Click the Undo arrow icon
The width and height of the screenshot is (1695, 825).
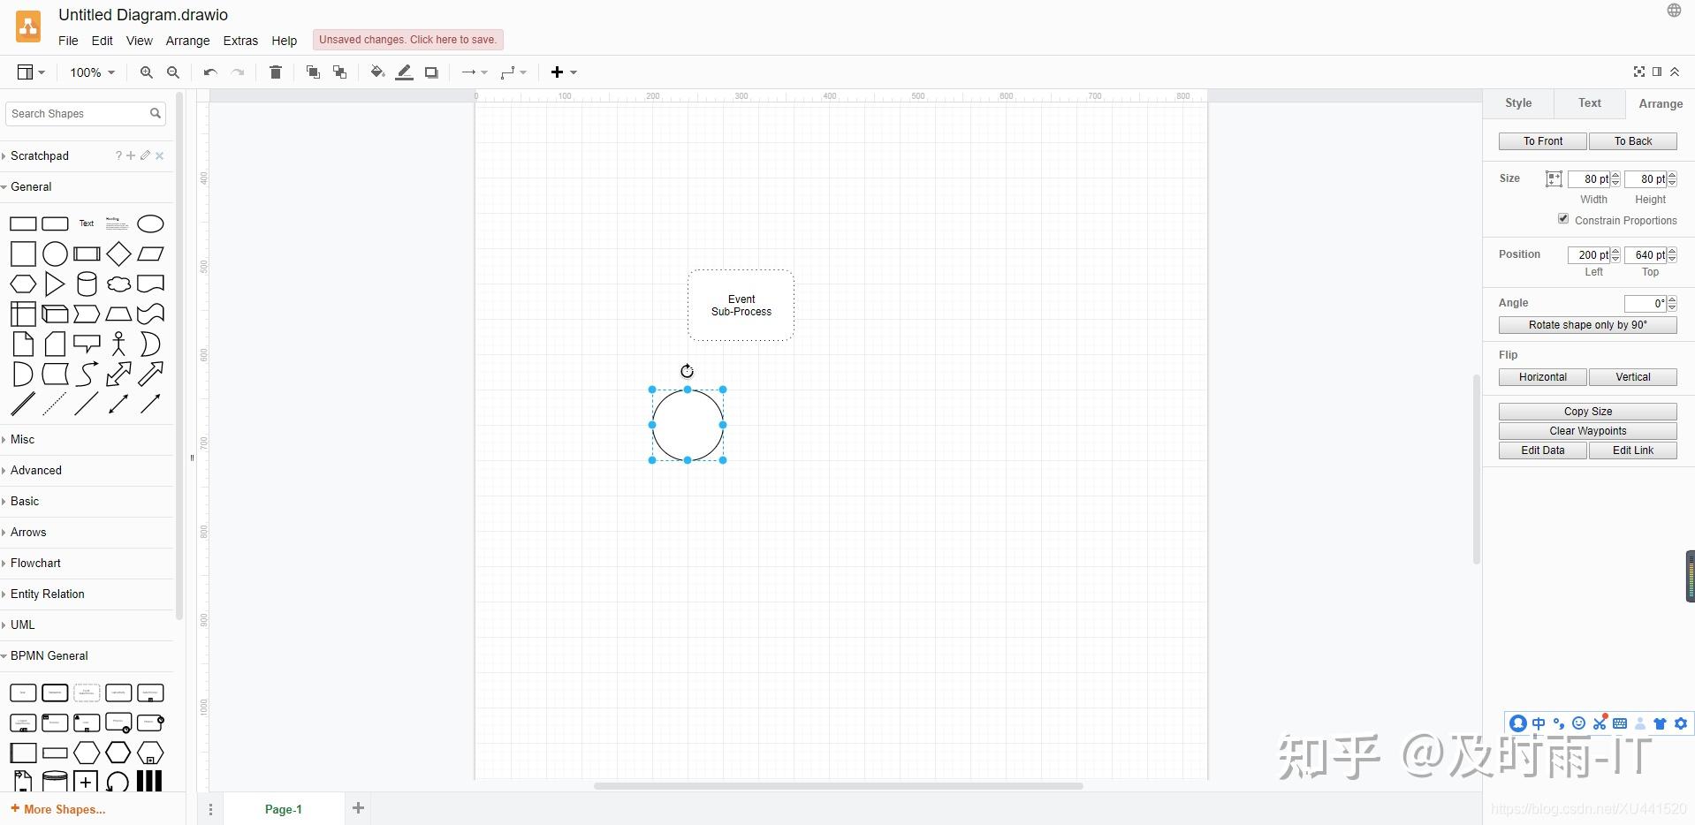[x=210, y=72]
